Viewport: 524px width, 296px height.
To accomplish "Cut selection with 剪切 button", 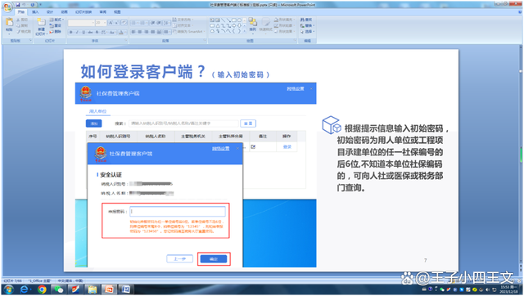I will pyautogui.click(x=22, y=20).
